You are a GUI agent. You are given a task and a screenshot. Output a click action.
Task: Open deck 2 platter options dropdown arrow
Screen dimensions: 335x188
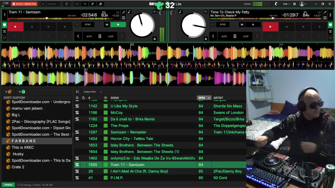click(206, 12)
